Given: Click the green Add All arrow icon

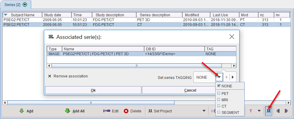Looking at the screenshot, I should 67,111.
